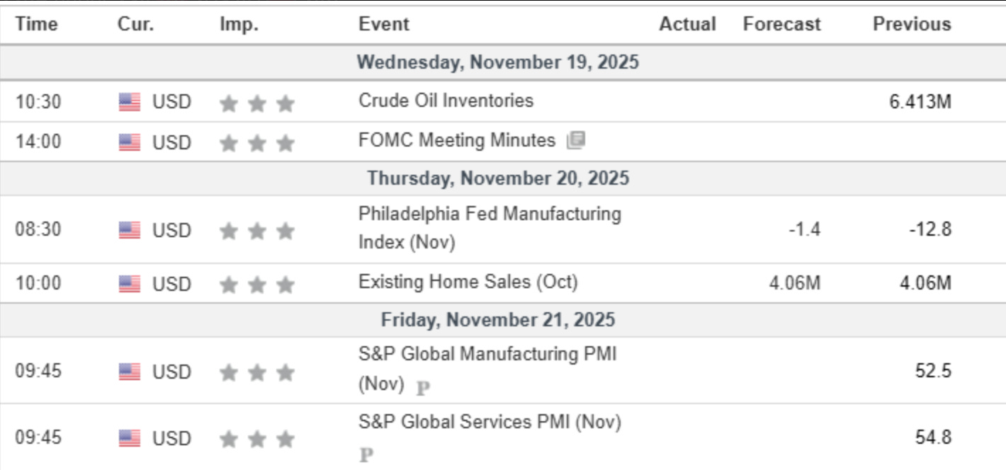The image size is (1006, 470).
Task: Select the Time column header
Action: click(x=35, y=24)
